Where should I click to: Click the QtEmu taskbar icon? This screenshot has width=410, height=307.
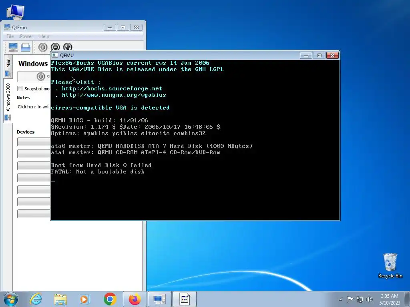pos(159,299)
